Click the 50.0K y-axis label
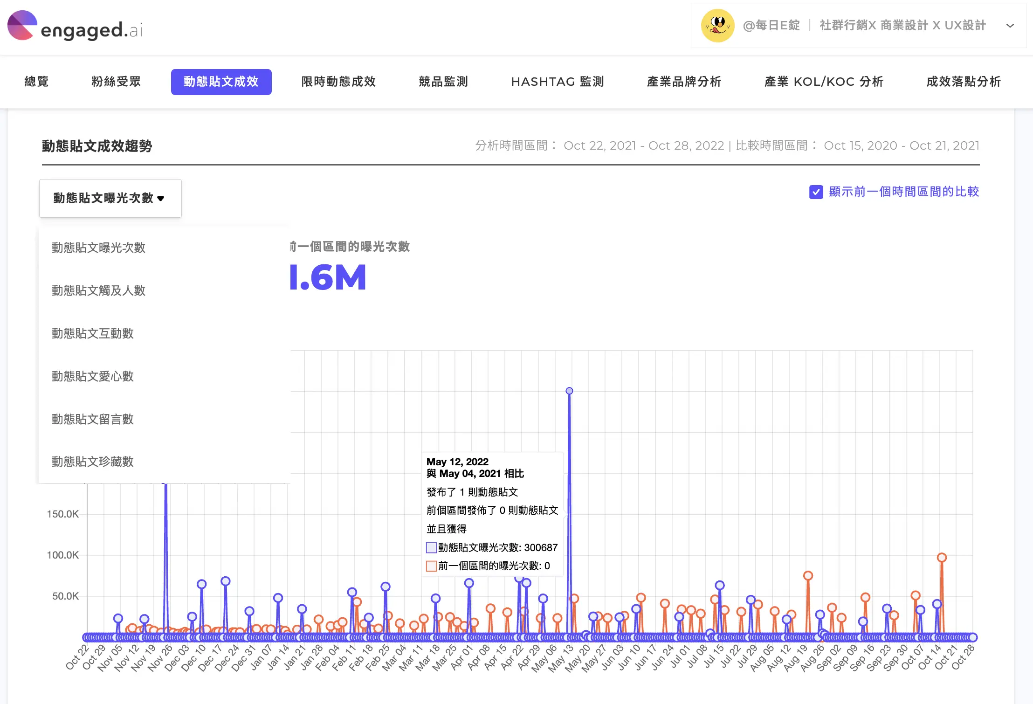This screenshot has width=1033, height=704. pos(66,596)
